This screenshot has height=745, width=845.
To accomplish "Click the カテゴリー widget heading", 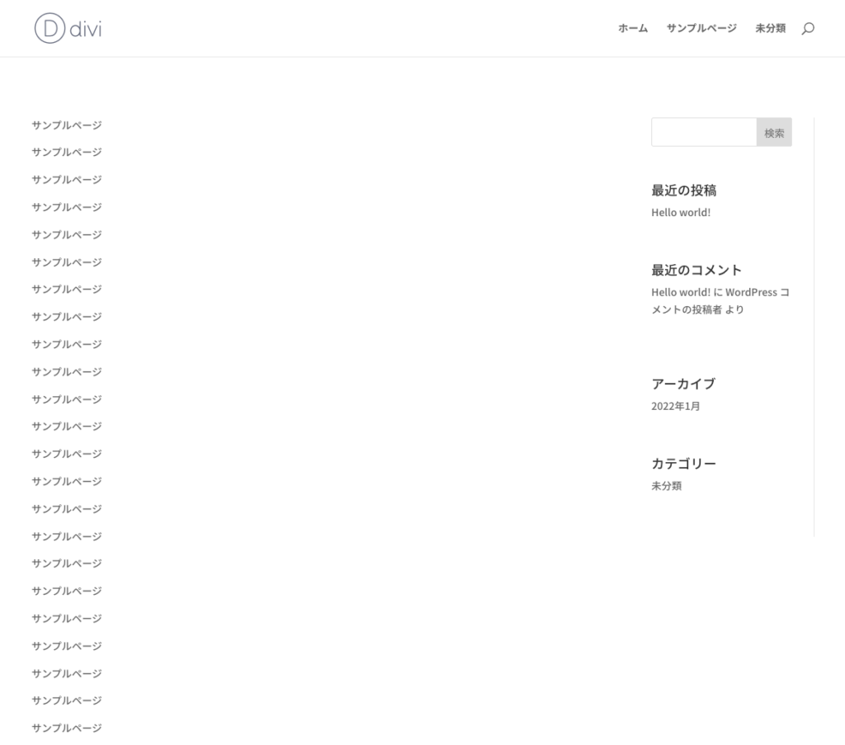I will 682,463.
